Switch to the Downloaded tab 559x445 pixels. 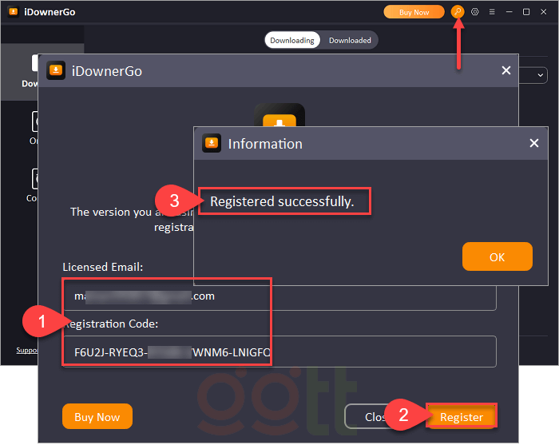point(350,40)
